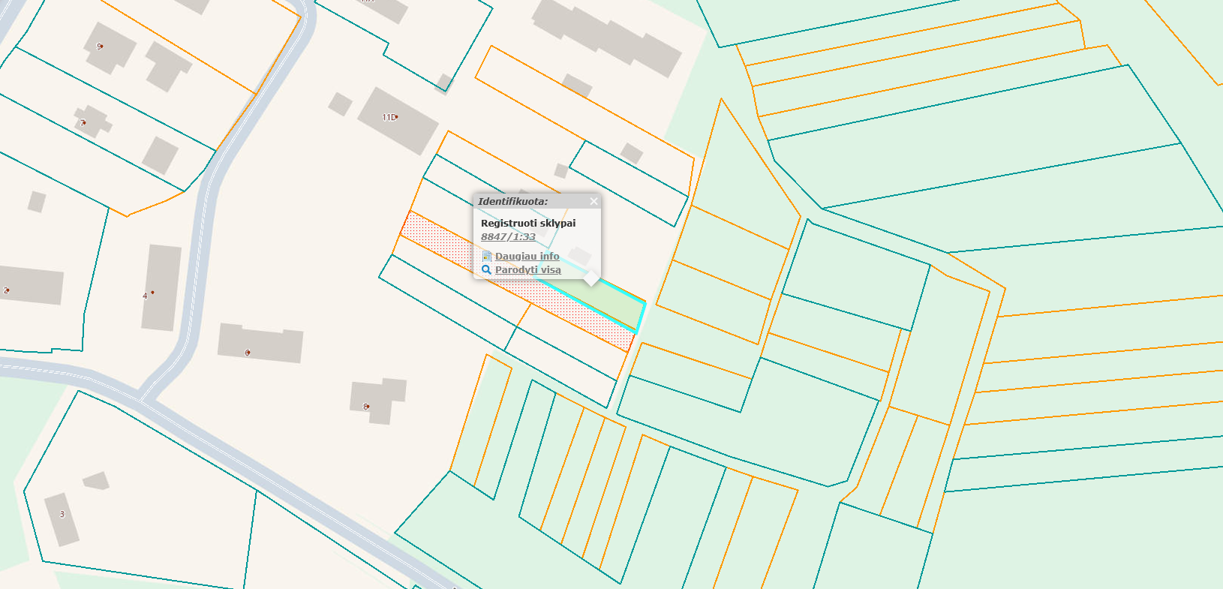Viewport: 1223px width, 589px height.
Task: Click the document icon beside Daugiau info
Action: coord(486,257)
